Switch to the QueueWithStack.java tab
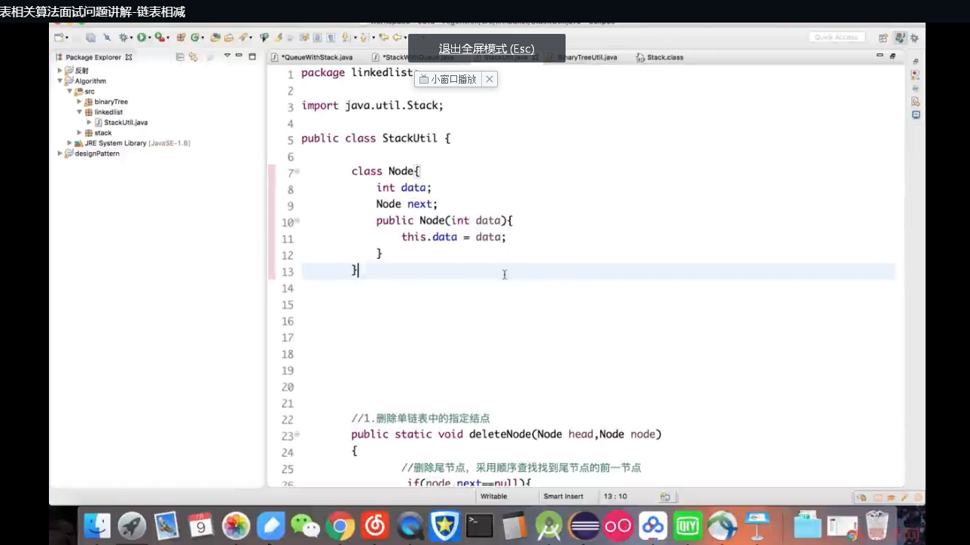 coord(315,57)
